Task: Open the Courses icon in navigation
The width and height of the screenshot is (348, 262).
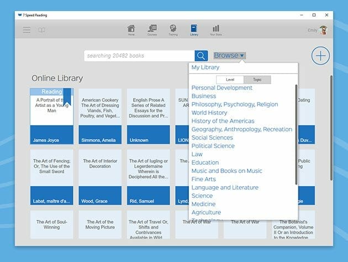Action: pos(152,29)
